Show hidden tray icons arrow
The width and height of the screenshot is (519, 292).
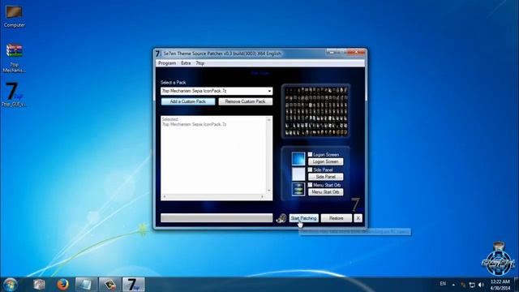tap(453, 285)
